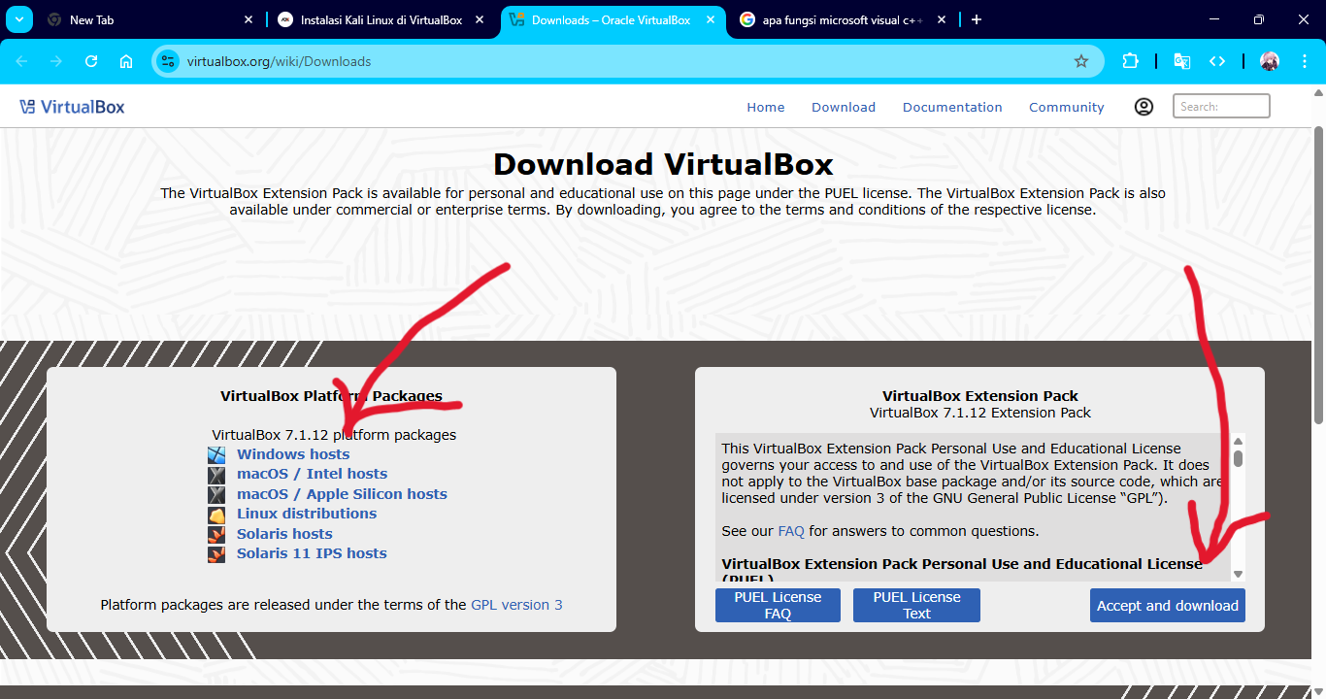Click the Accept and download button
Screen dimensions: 1326x699
(x=1167, y=605)
